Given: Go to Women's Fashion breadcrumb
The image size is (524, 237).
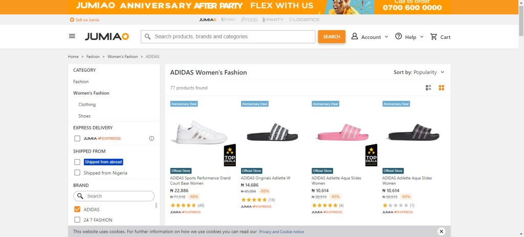Looking at the screenshot, I should tap(122, 56).
